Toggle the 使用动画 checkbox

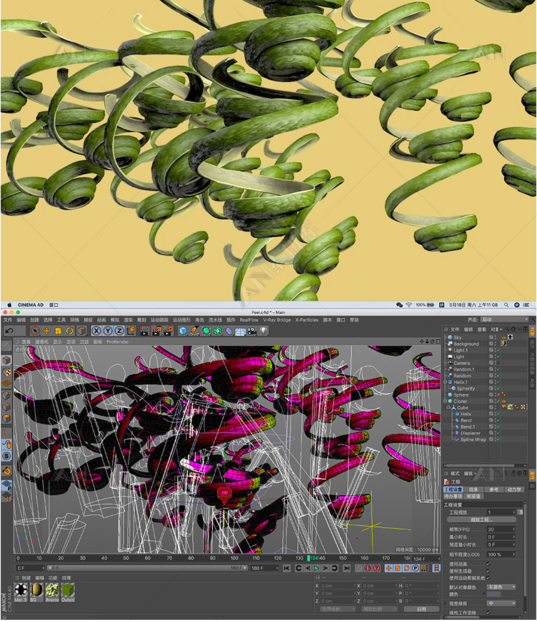[488, 564]
